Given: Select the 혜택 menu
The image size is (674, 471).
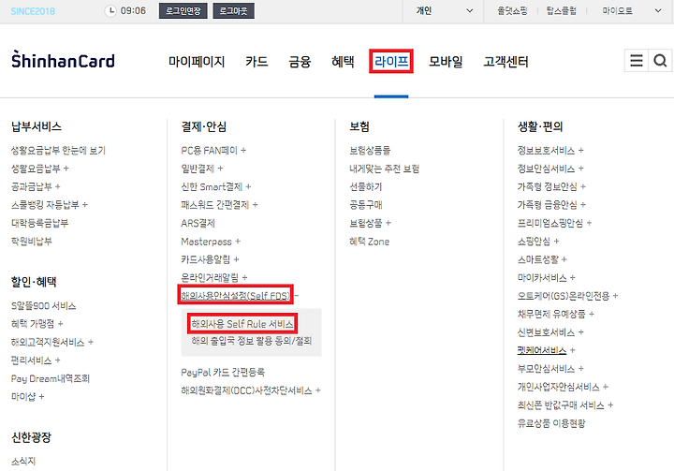Looking at the screenshot, I should [343, 62].
